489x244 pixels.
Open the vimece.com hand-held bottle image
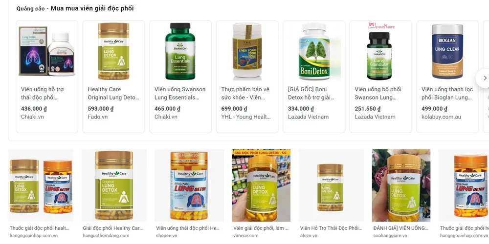(261, 185)
